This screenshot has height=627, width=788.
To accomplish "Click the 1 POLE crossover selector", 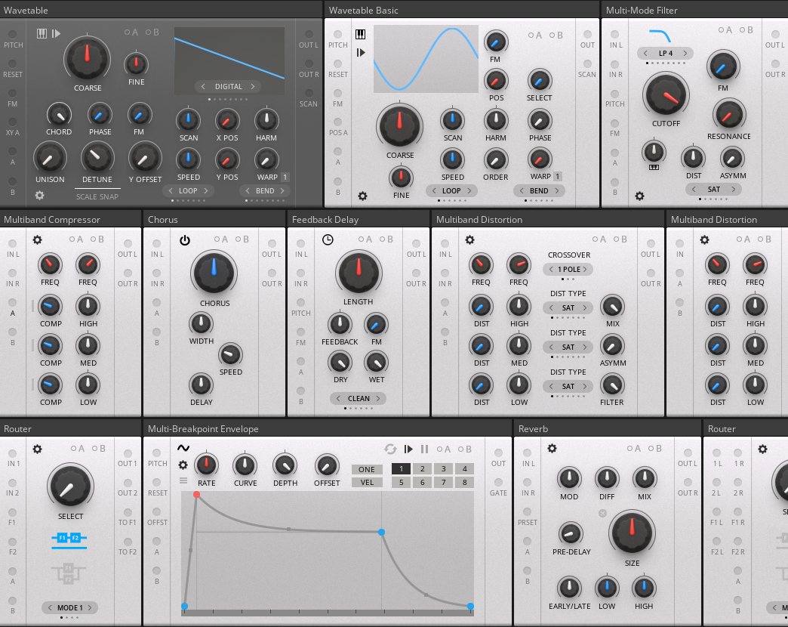I will pos(568,270).
